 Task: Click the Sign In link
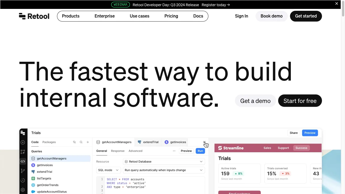241,16
